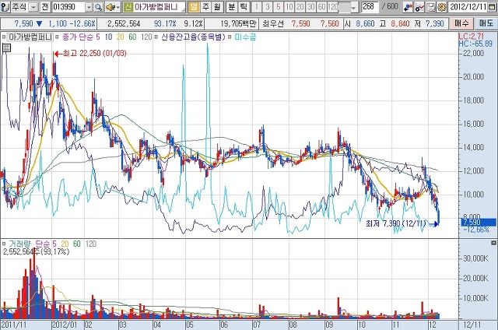Click the 2,552,564주(93.17%) volume label

pyautogui.click(x=37, y=252)
